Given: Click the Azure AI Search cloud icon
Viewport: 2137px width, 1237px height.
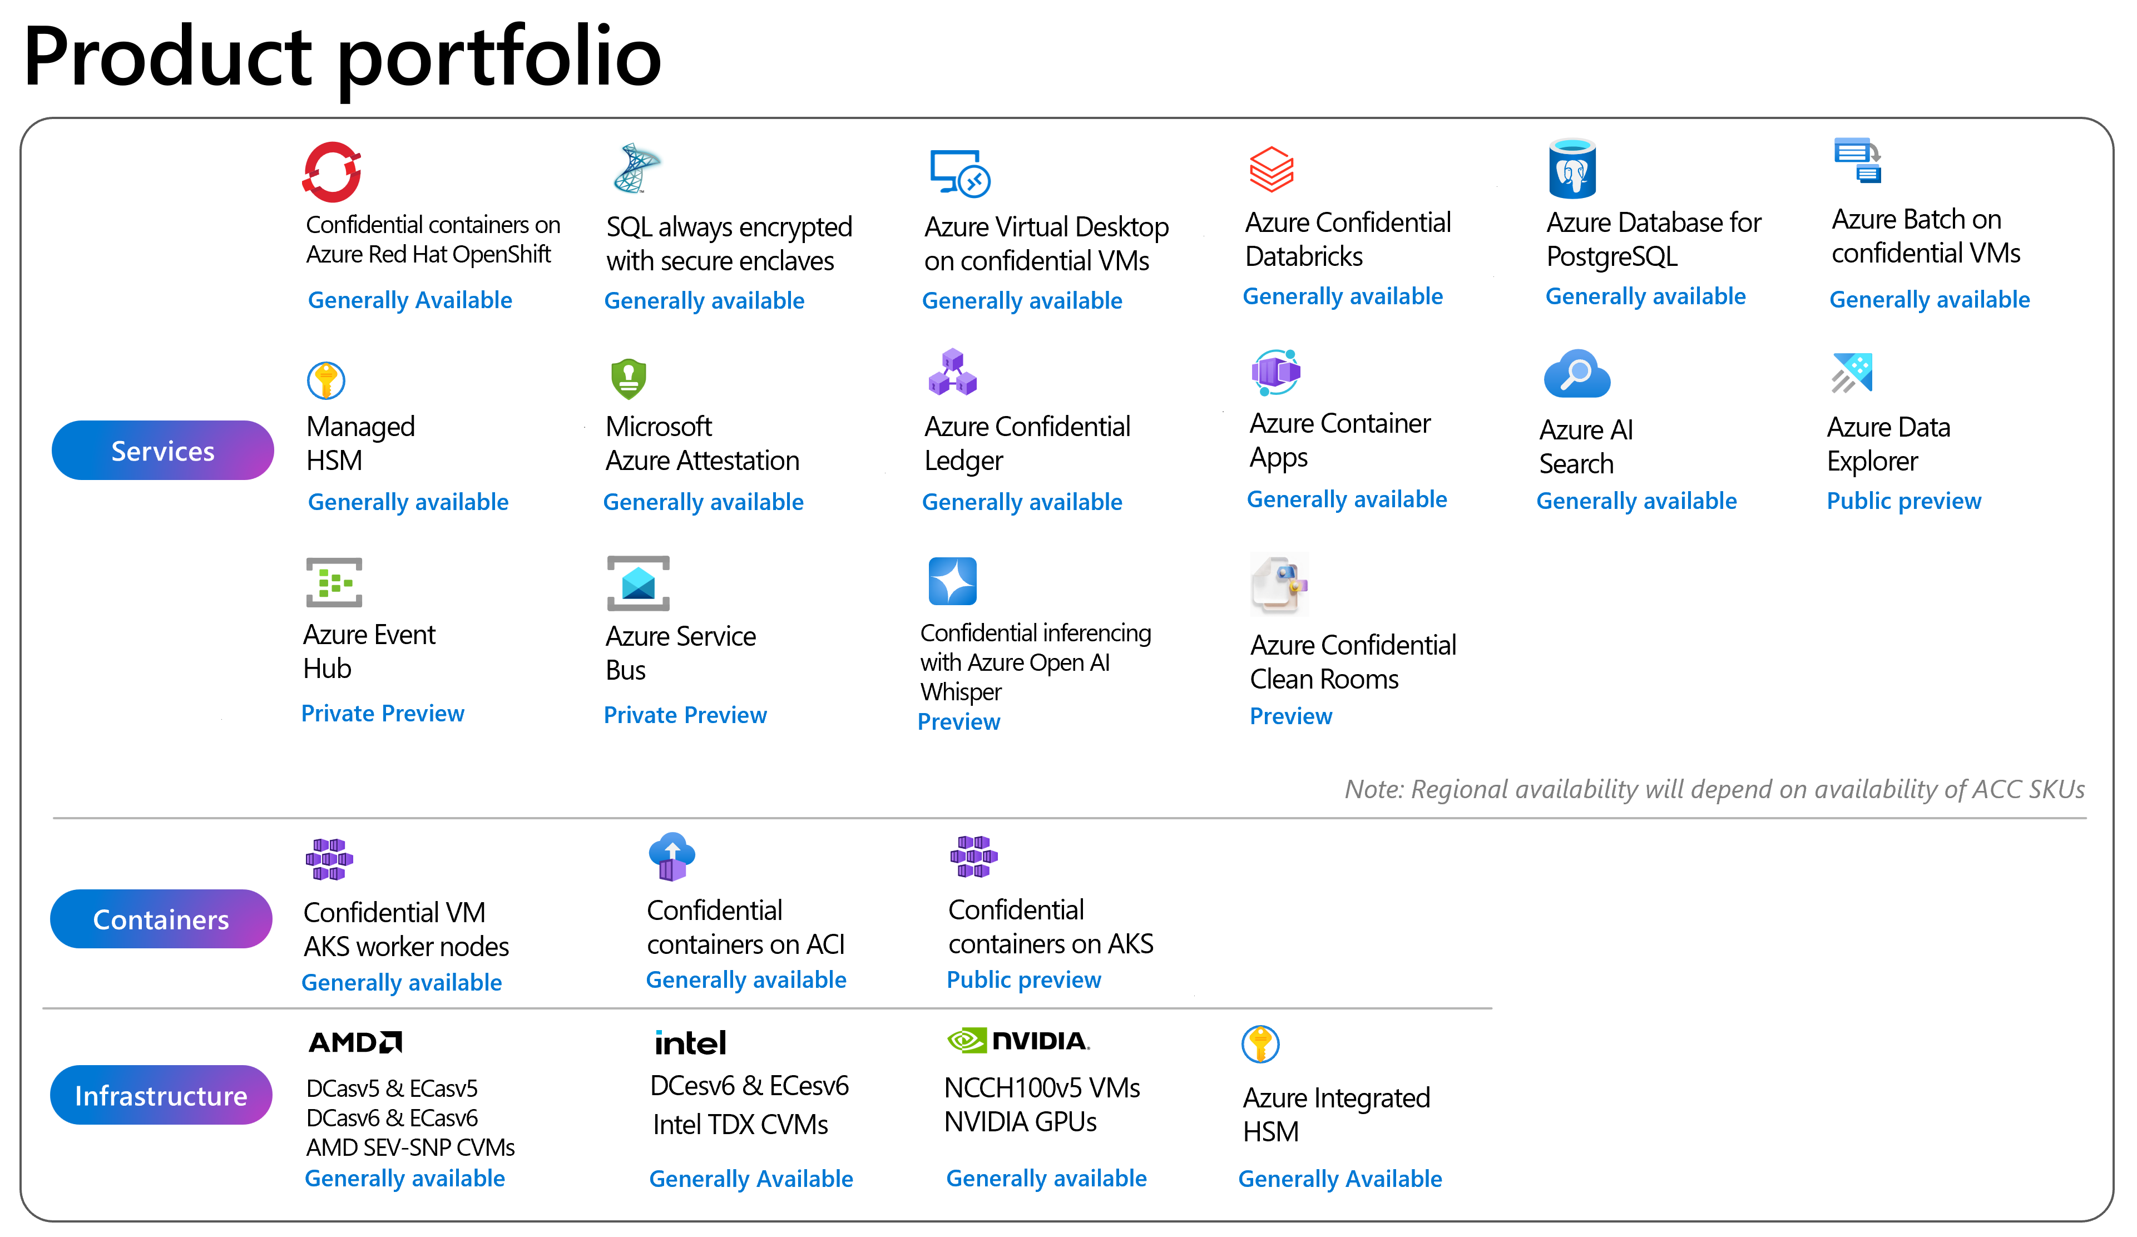Looking at the screenshot, I should point(1577,374).
